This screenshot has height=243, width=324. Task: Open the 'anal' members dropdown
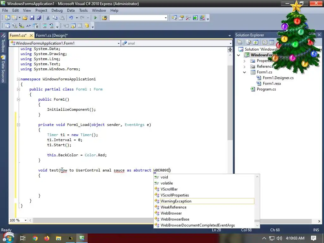click(230, 43)
